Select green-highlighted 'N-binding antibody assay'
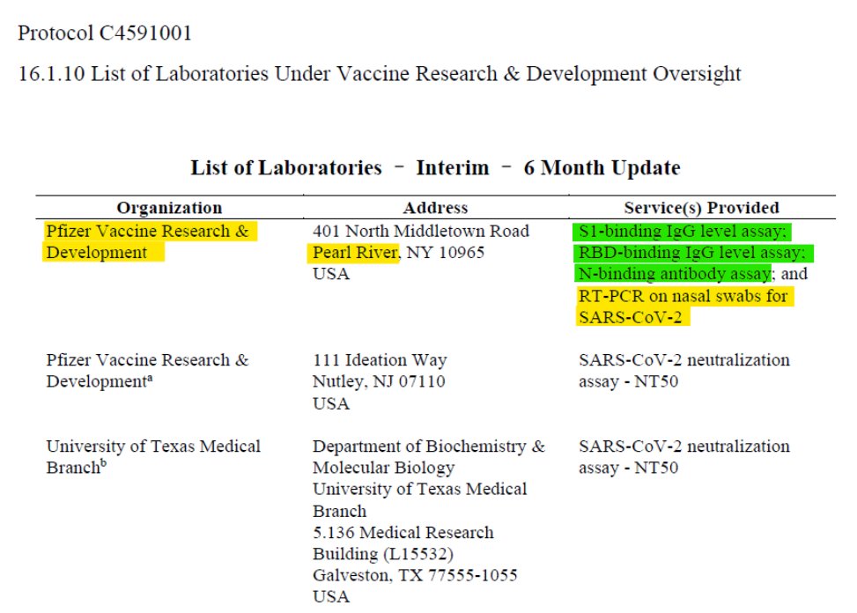The image size is (857, 613). tap(675, 274)
